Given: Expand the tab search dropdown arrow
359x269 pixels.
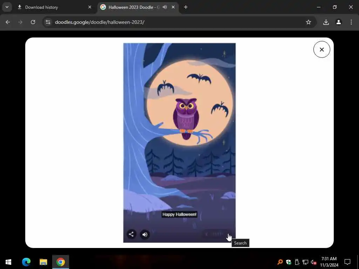Looking at the screenshot, I should [7, 7].
